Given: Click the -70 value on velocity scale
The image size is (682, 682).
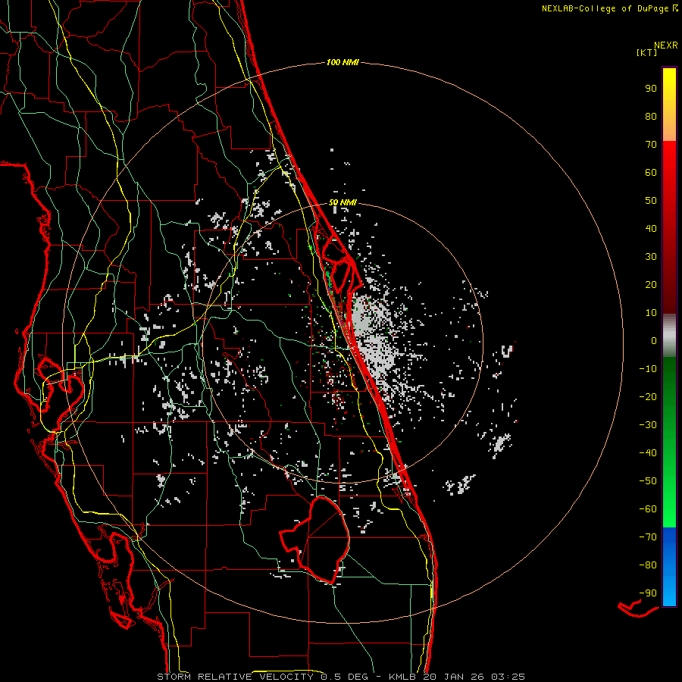Looking at the screenshot, I should click(x=648, y=537).
